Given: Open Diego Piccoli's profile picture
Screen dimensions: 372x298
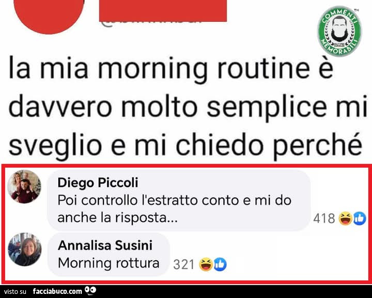Looking at the screenshot, I should [24, 187].
